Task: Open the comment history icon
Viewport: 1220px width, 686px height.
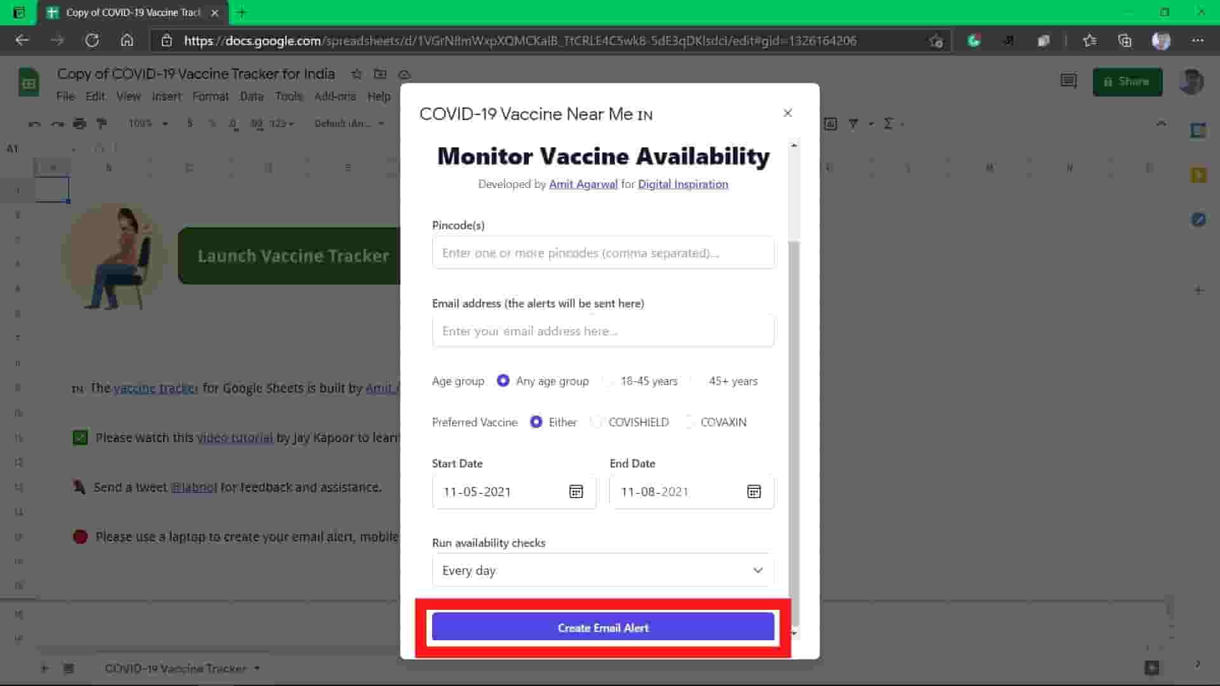Action: 1068,81
